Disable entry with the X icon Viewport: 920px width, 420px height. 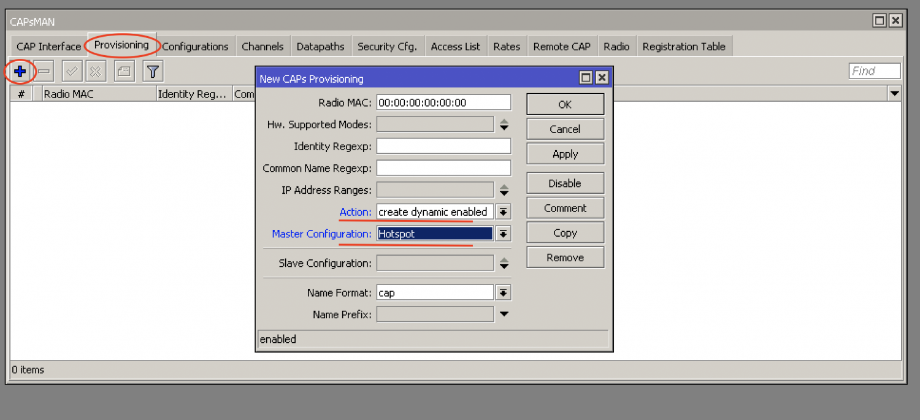95,71
